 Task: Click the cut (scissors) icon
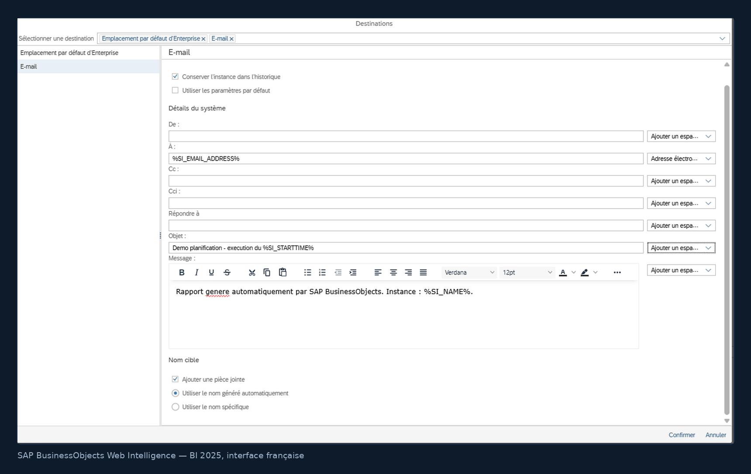(x=252, y=272)
